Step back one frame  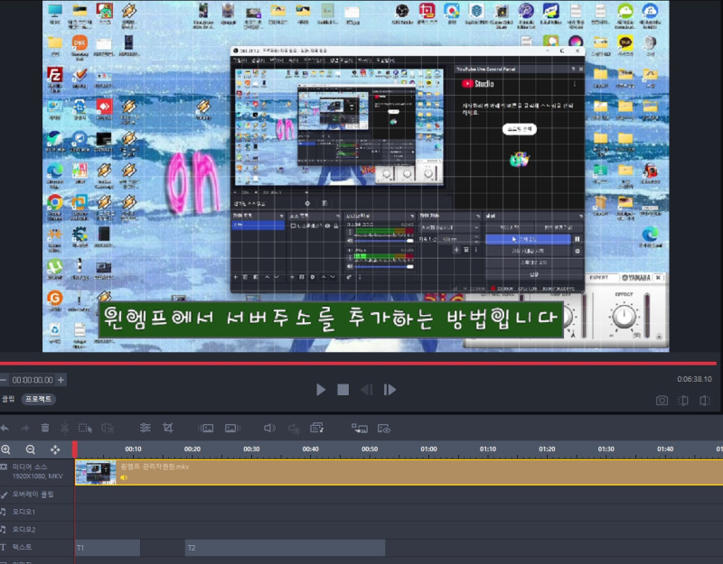[x=367, y=390]
